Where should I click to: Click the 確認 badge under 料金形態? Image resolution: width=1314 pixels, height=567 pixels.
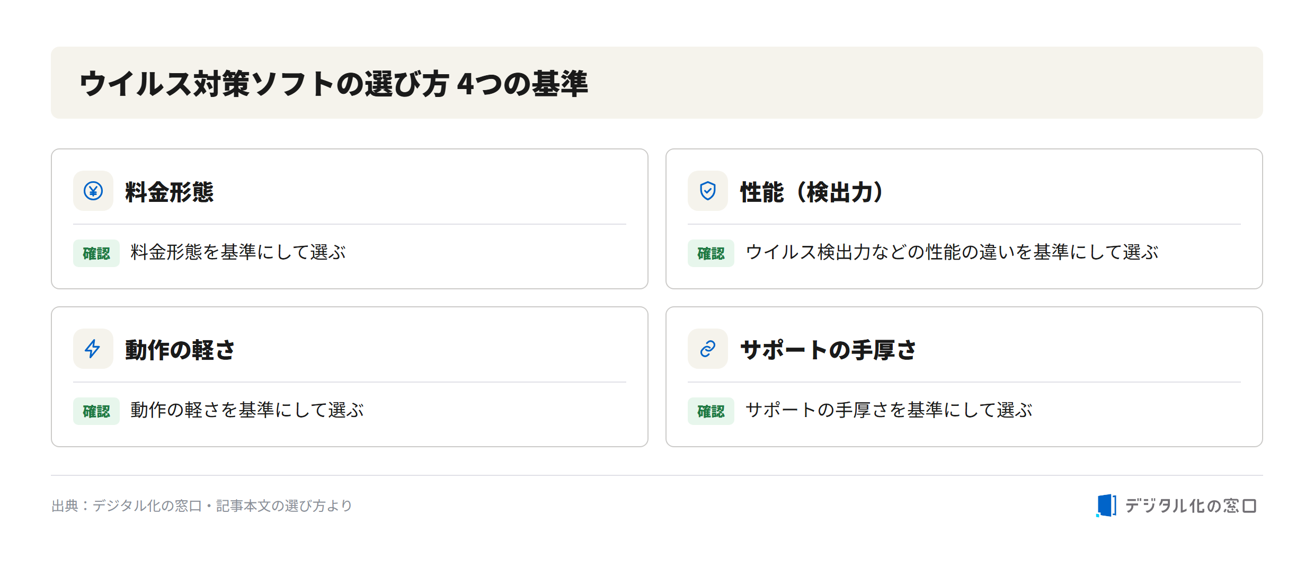(96, 253)
